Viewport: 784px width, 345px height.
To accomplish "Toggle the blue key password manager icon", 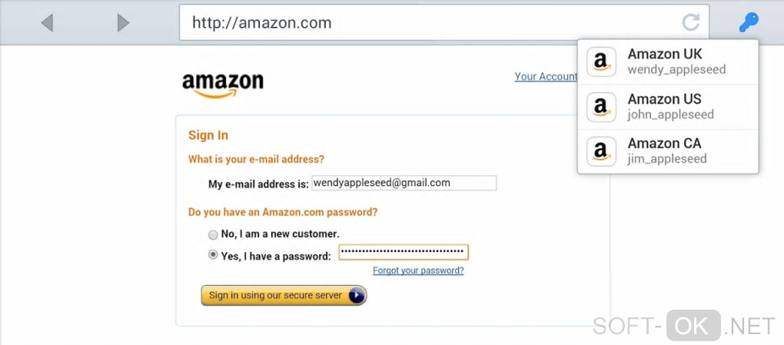I will click(748, 22).
